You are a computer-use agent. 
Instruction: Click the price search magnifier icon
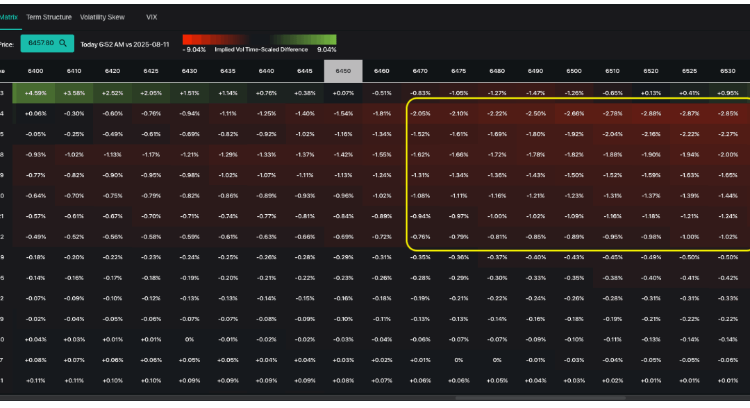coord(62,42)
